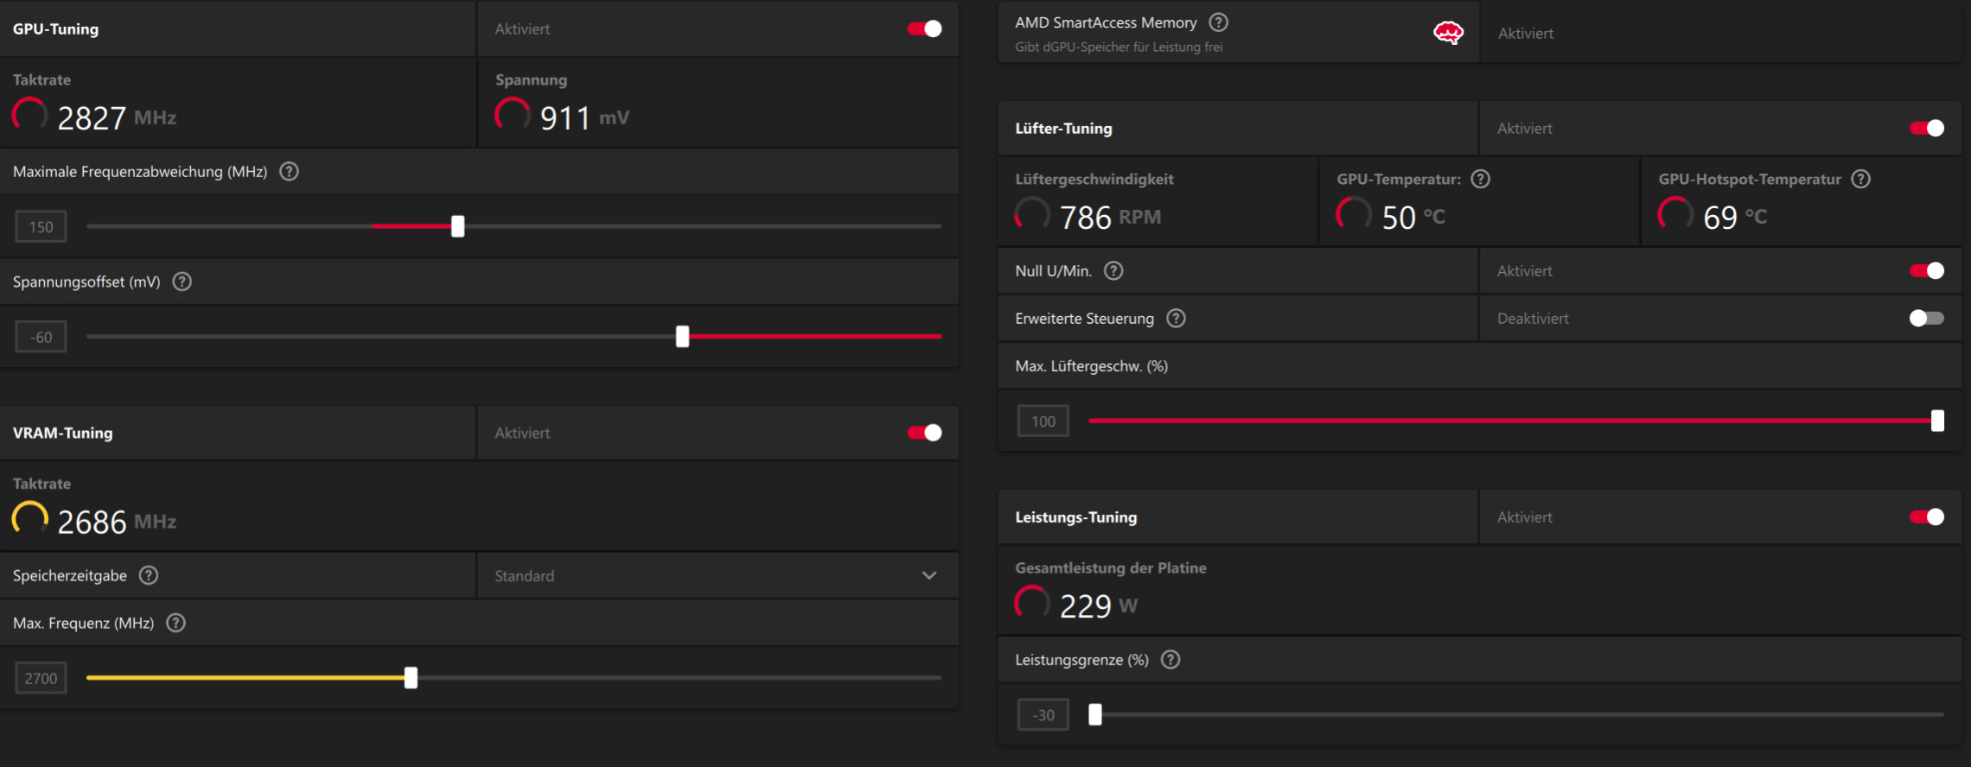Click the Max. Lüftergeschw. (%) label
This screenshot has height=767, width=1971.
pos(1091,366)
